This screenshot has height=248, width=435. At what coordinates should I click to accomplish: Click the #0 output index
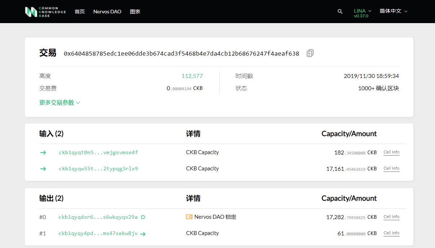pyautogui.click(x=43, y=217)
